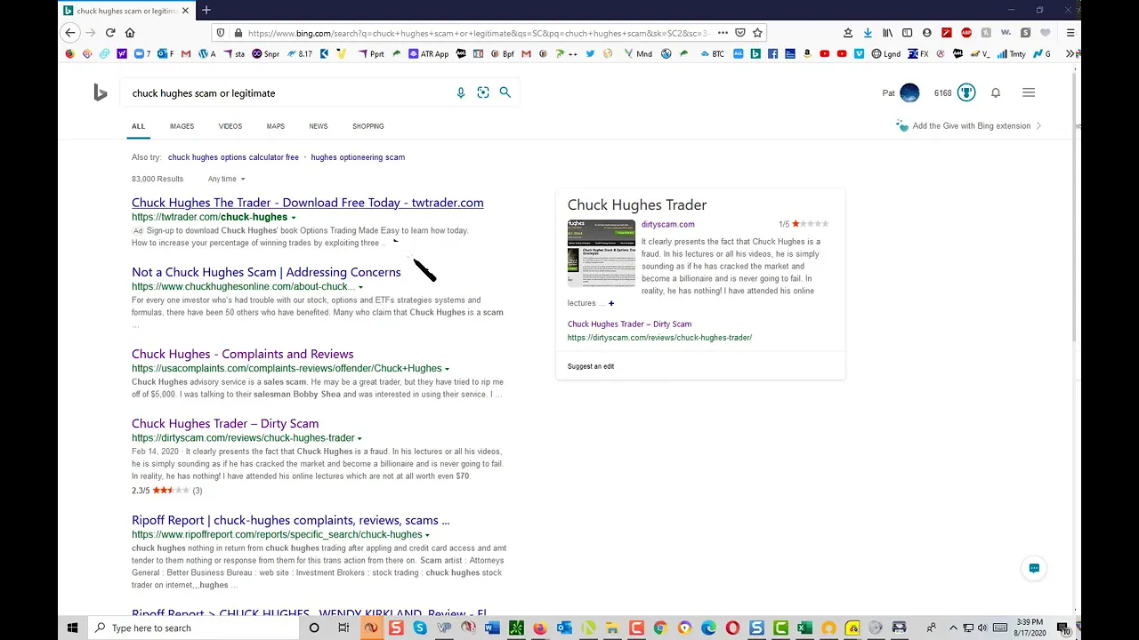This screenshot has width=1139, height=640.
Task: Open Not a Chuck Hughes Scam result
Action: pos(266,272)
